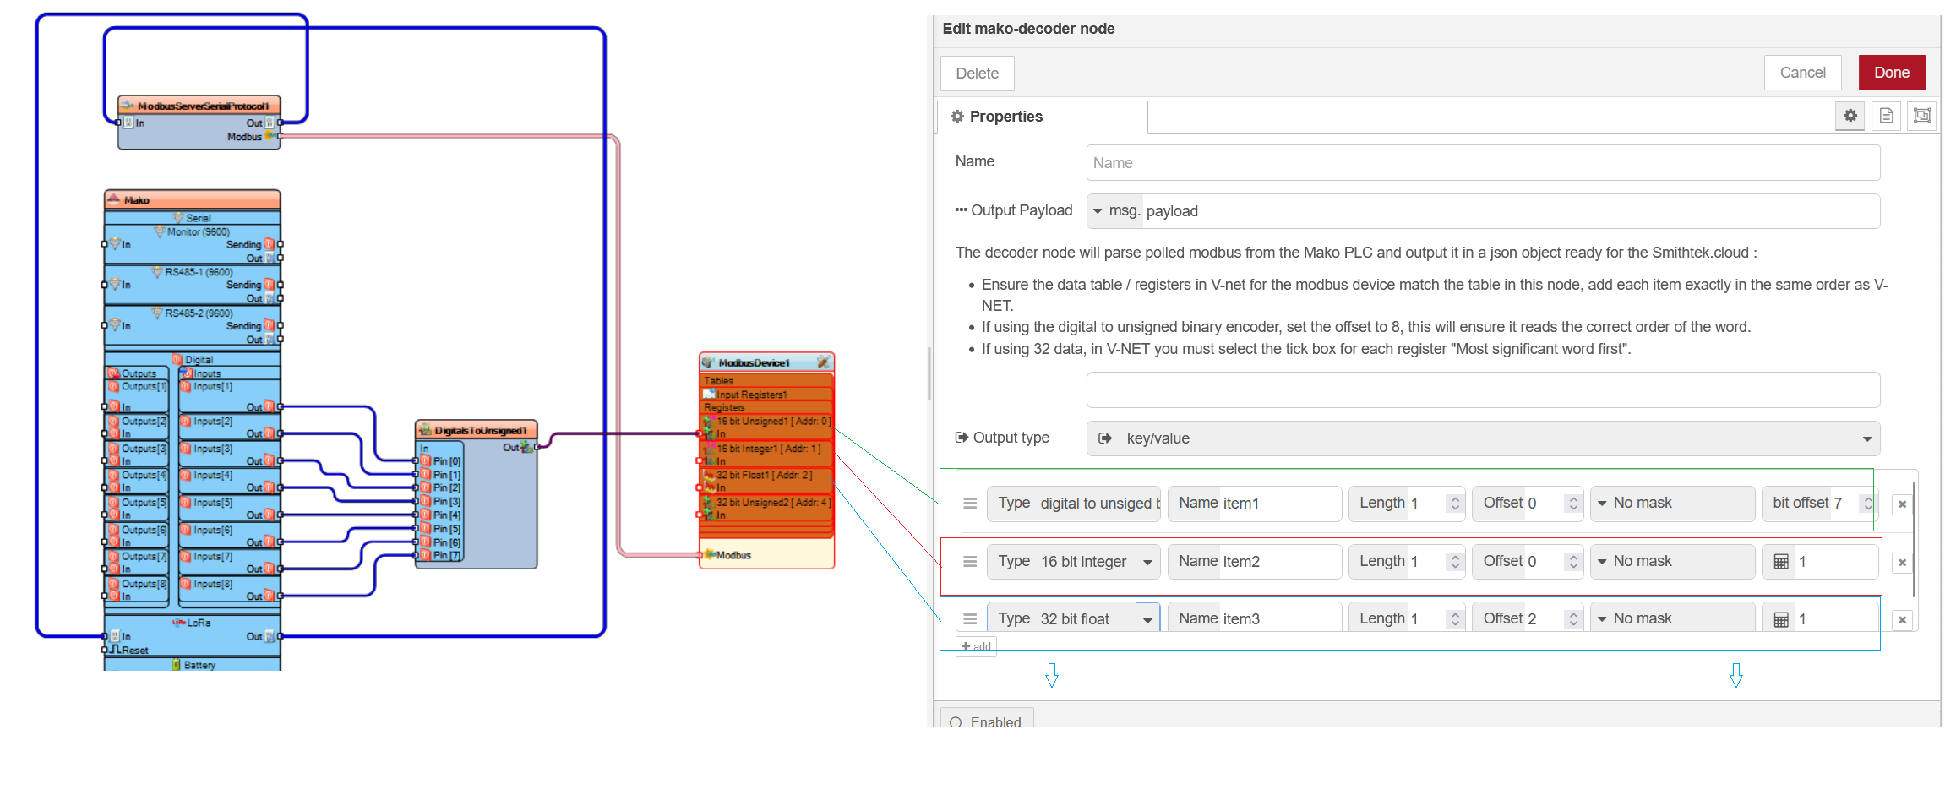Adjust the Length stepper in item3 row
This screenshot has width=1956, height=795.
[1455, 619]
